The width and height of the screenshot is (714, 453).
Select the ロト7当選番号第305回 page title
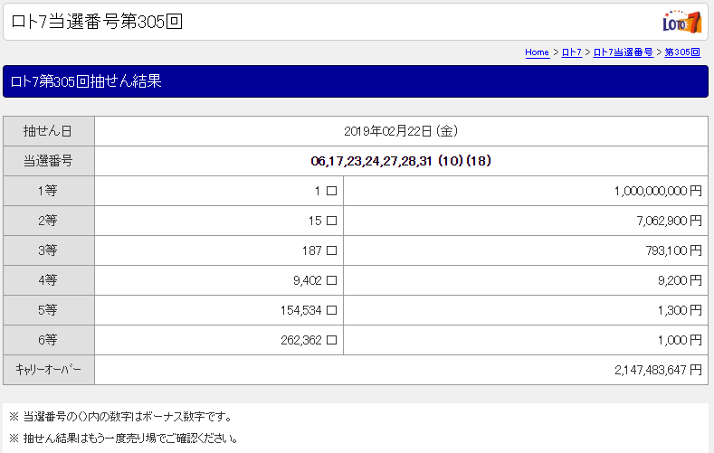pos(97,22)
